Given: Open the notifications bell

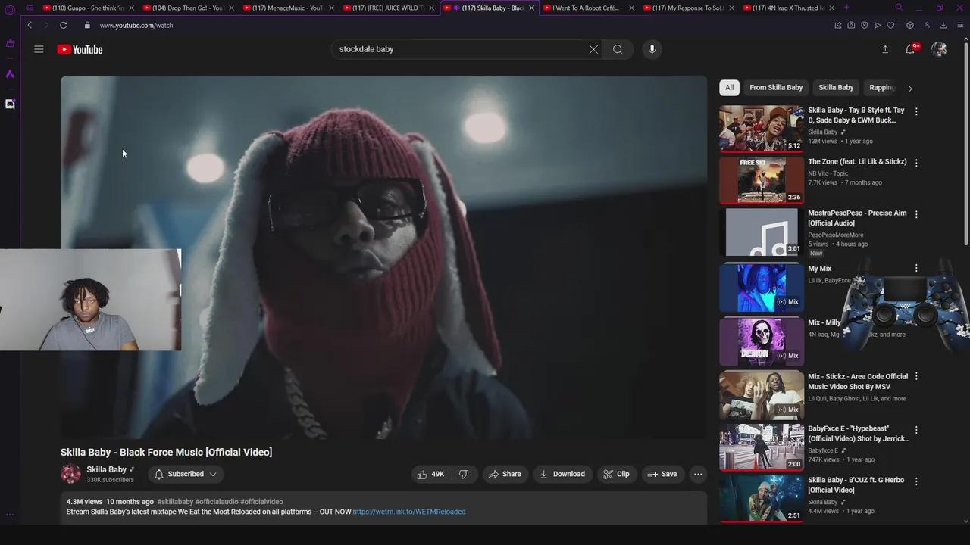Looking at the screenshot, I should click(x=910, y=49).
